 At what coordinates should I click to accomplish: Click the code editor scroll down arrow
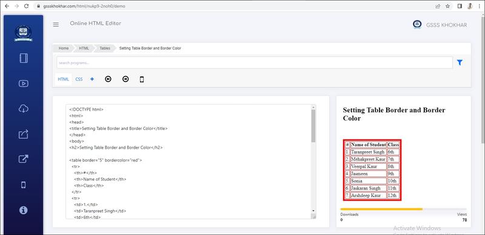313,211
